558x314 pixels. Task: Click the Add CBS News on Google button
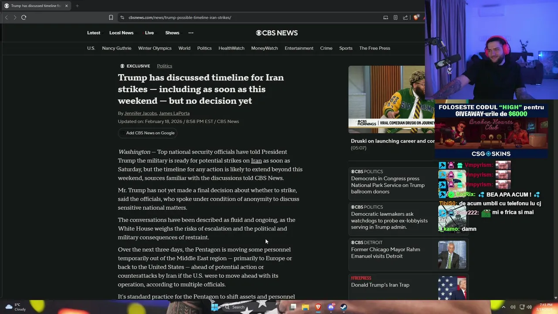click(147, 133)
